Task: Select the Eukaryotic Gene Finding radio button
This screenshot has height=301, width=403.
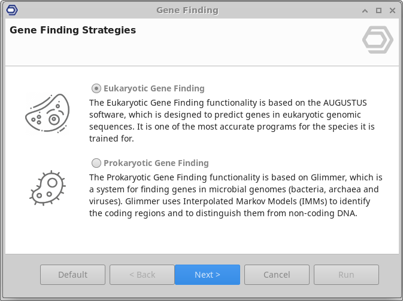Action: click(96, 88)
